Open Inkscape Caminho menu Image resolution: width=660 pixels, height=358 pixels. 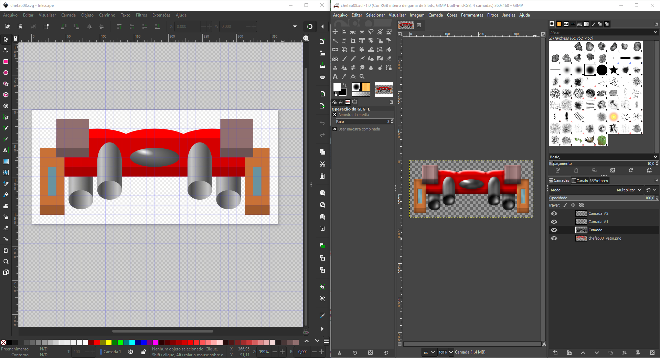tap(107, 15)
